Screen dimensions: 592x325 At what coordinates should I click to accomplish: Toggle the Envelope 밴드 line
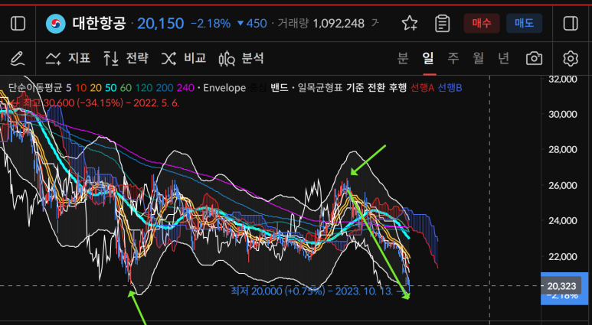tap(279, 88)
